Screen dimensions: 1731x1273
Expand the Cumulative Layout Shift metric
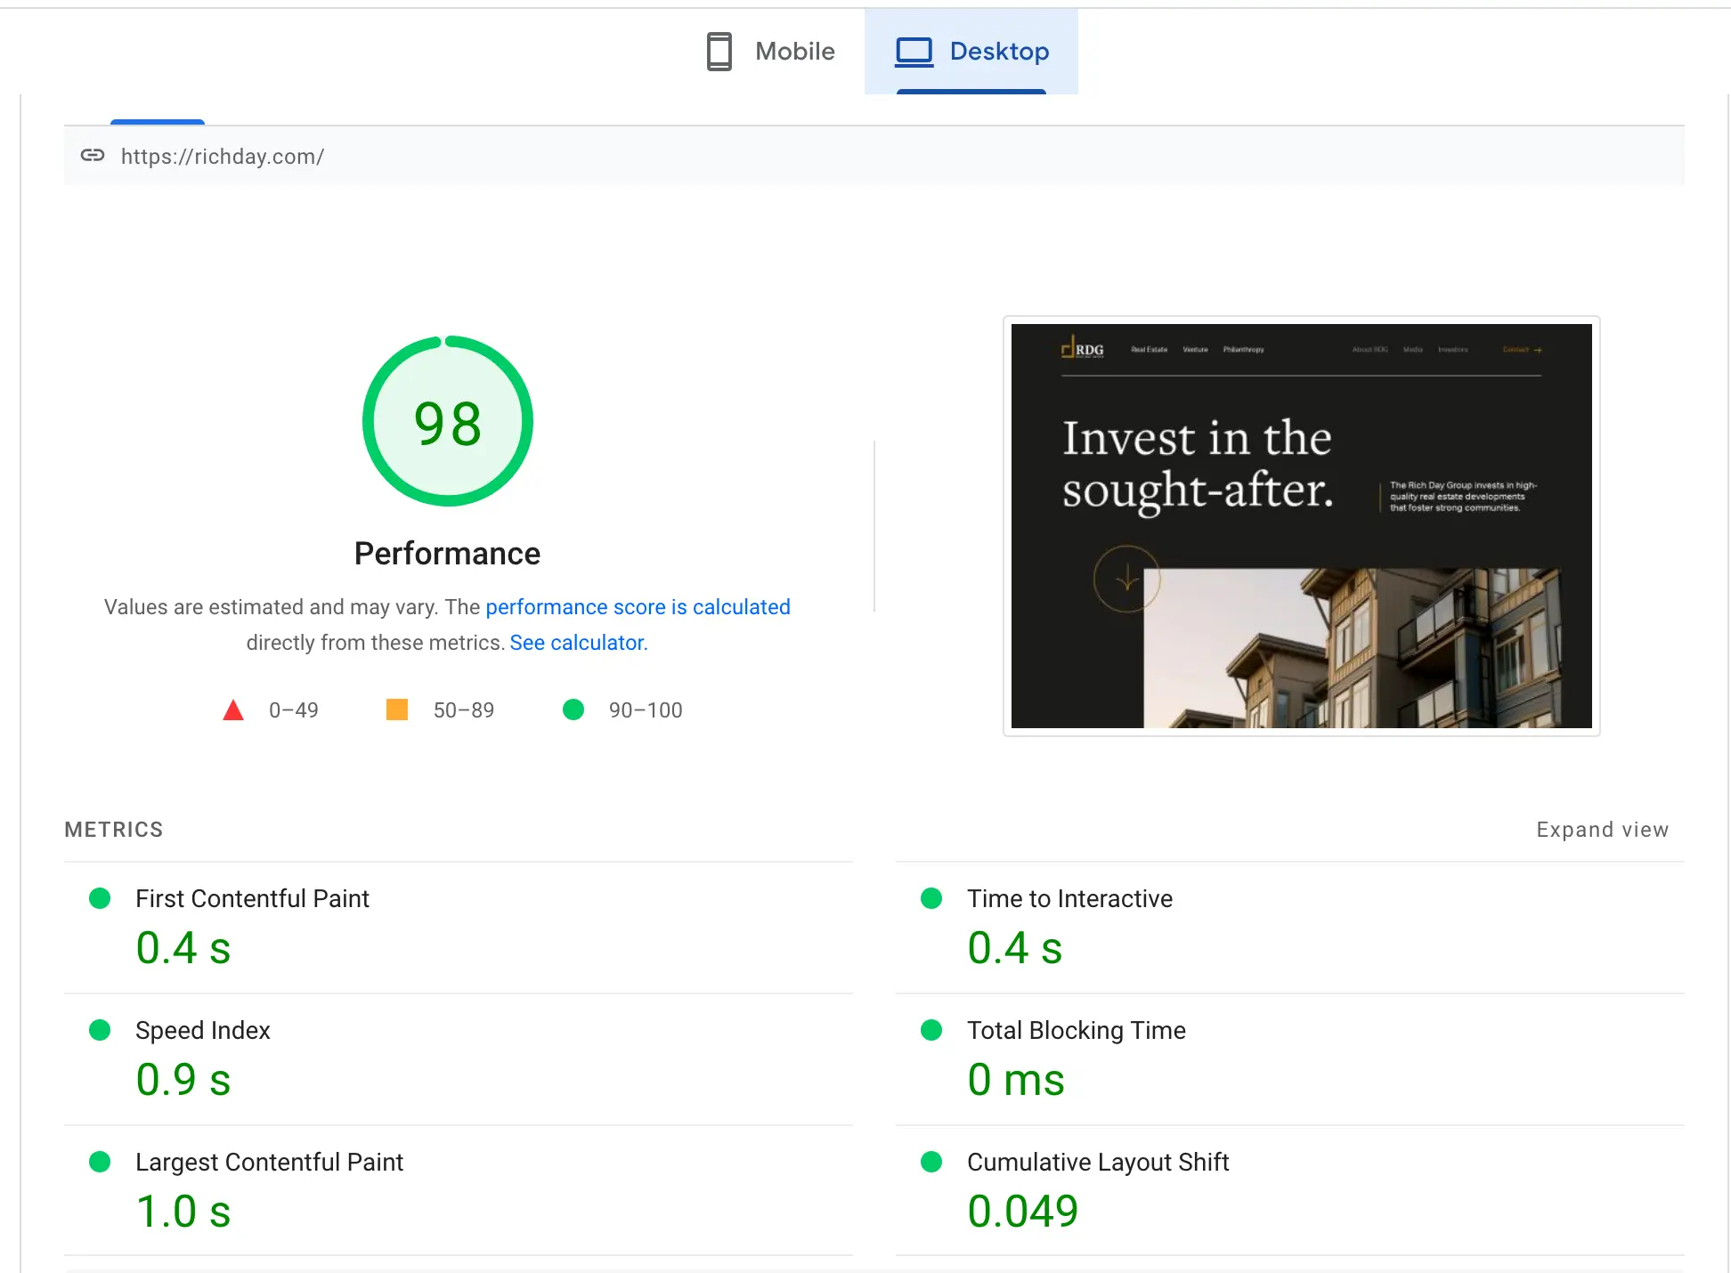1289,1191
